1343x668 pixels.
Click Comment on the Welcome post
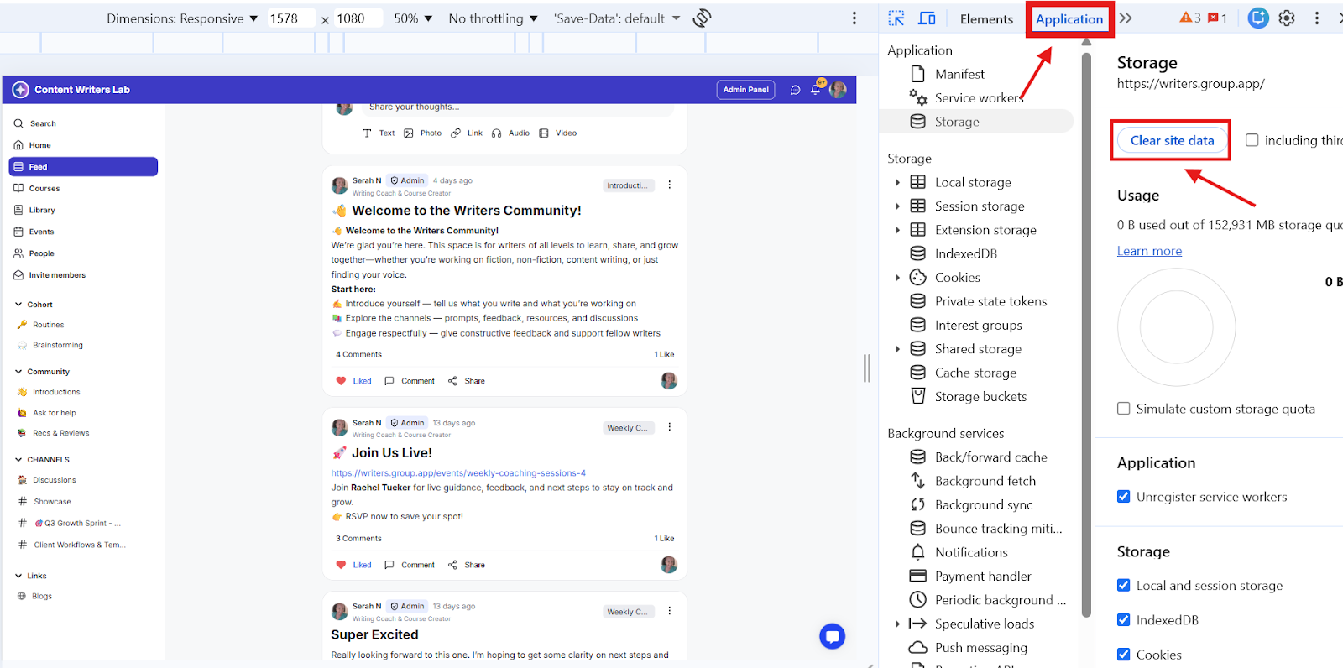pos(410,381)
